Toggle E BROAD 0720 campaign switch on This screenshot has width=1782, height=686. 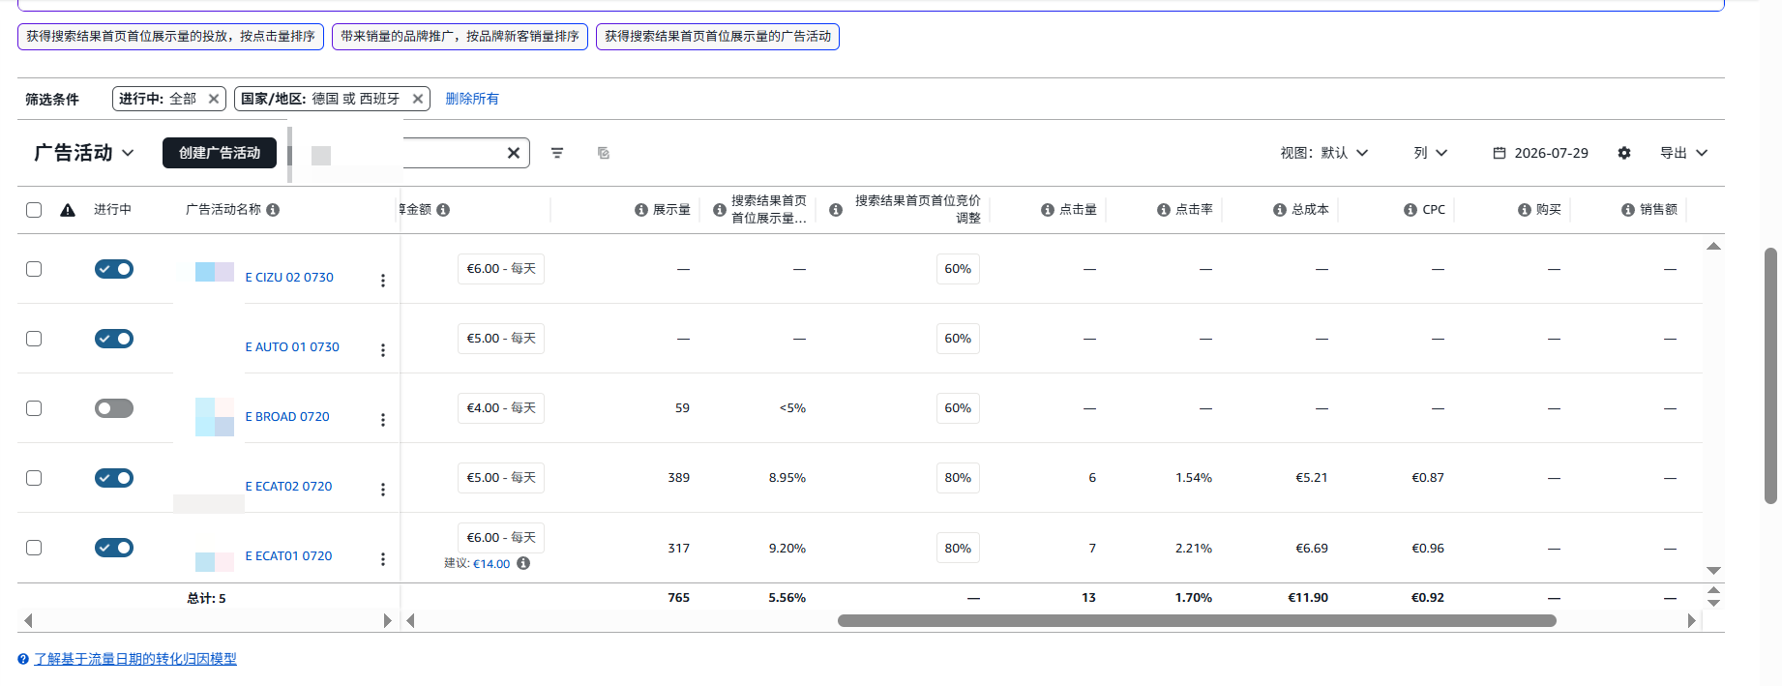[114, 408]
